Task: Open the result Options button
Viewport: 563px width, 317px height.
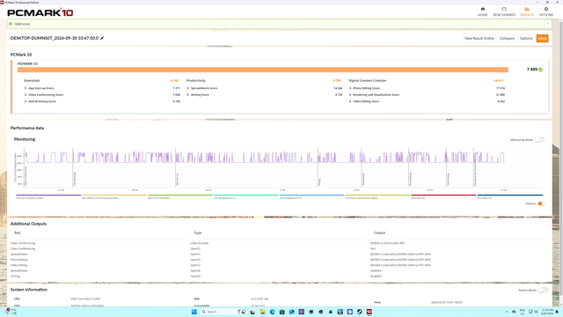Action: (526, 38)
